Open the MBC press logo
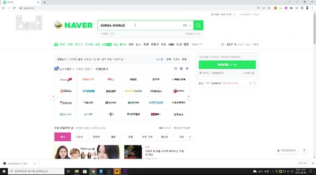 tap(133, 79)
